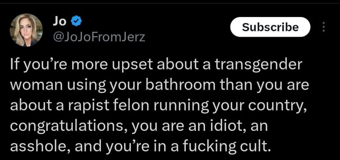
Task: Open the three-dot more options menu
Action: 324,27
